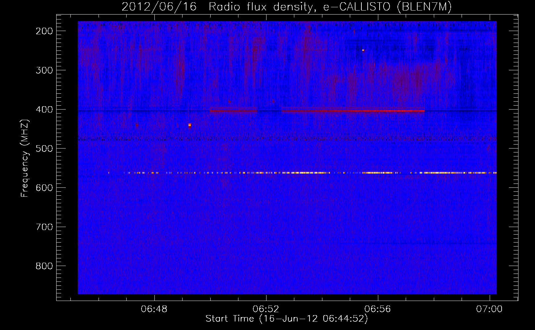Click the 600 frequency tick label
This screenshot has height=330, width=535.
44,188
